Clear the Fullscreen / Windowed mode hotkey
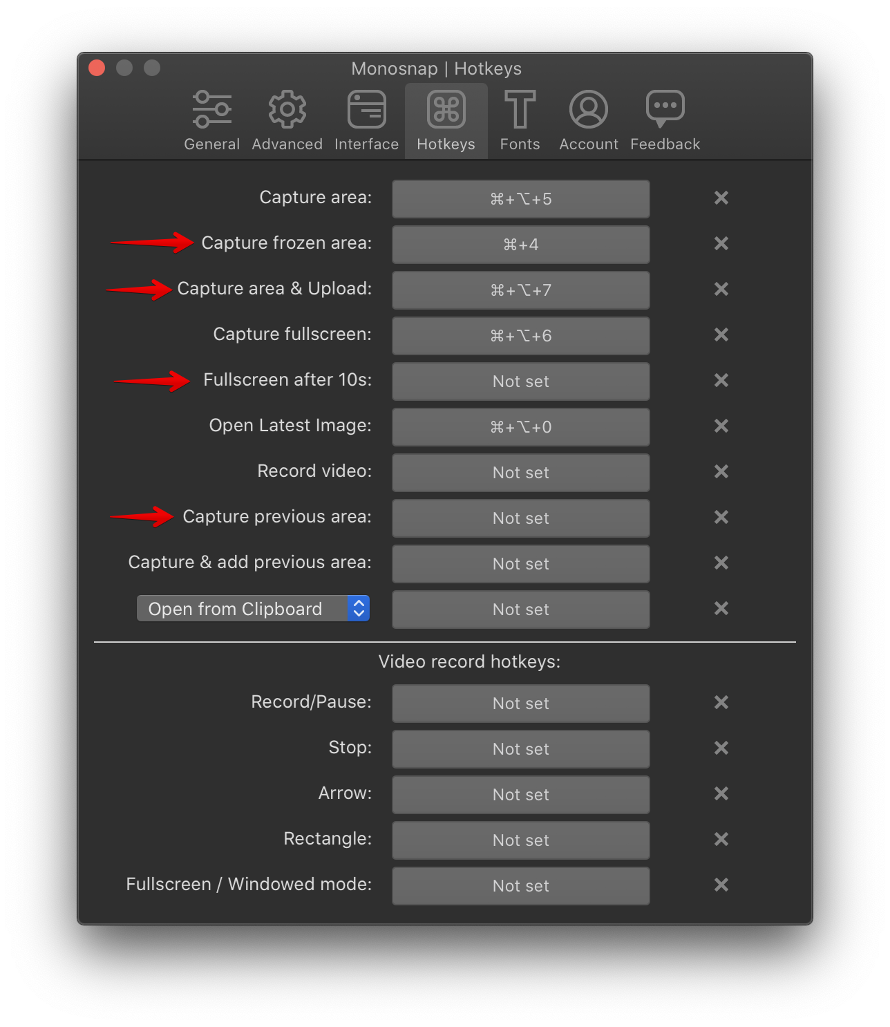Viewport: 890px width, 1027px height. 721,885
